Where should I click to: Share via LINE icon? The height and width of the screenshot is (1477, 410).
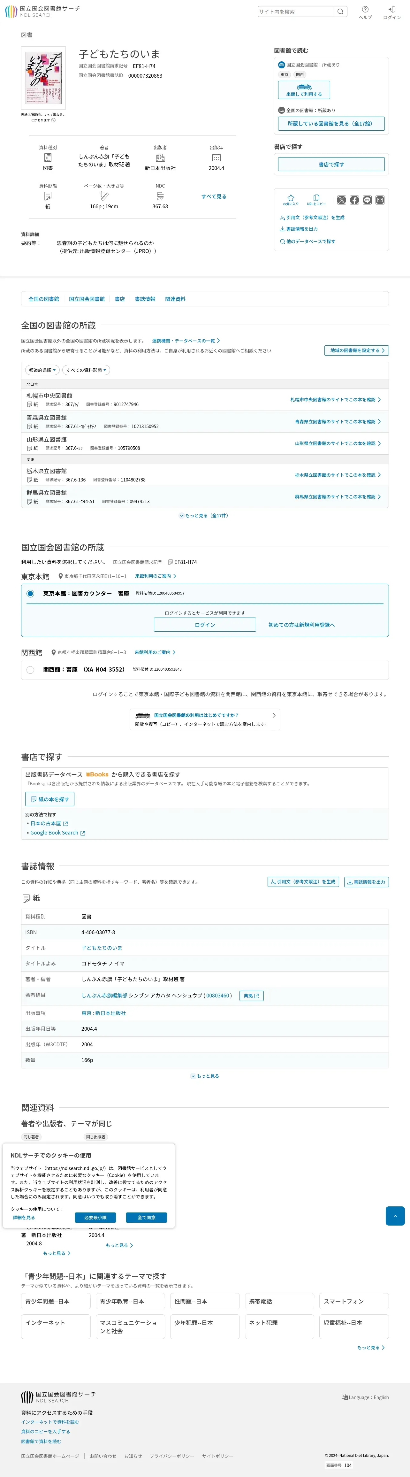(x=367, y=200)
